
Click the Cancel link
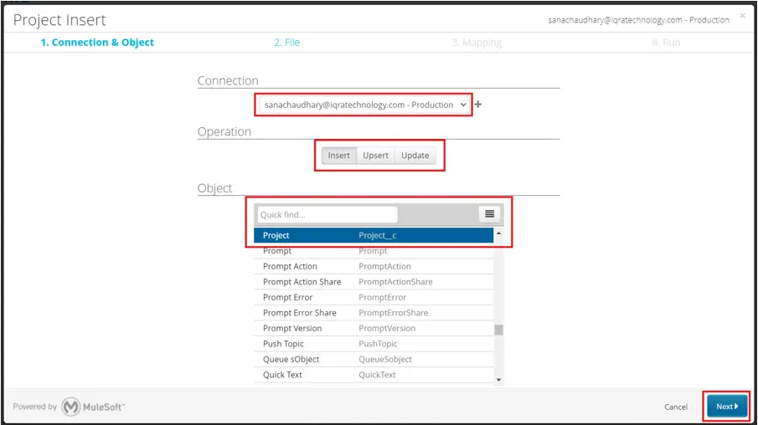(676, 407)
